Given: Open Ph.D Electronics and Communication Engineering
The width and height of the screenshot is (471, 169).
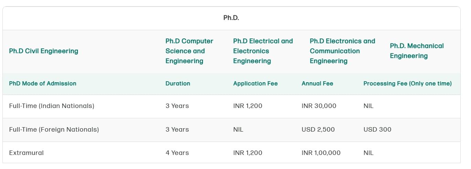Looking at the screenshot, I should tap(342, 51).
